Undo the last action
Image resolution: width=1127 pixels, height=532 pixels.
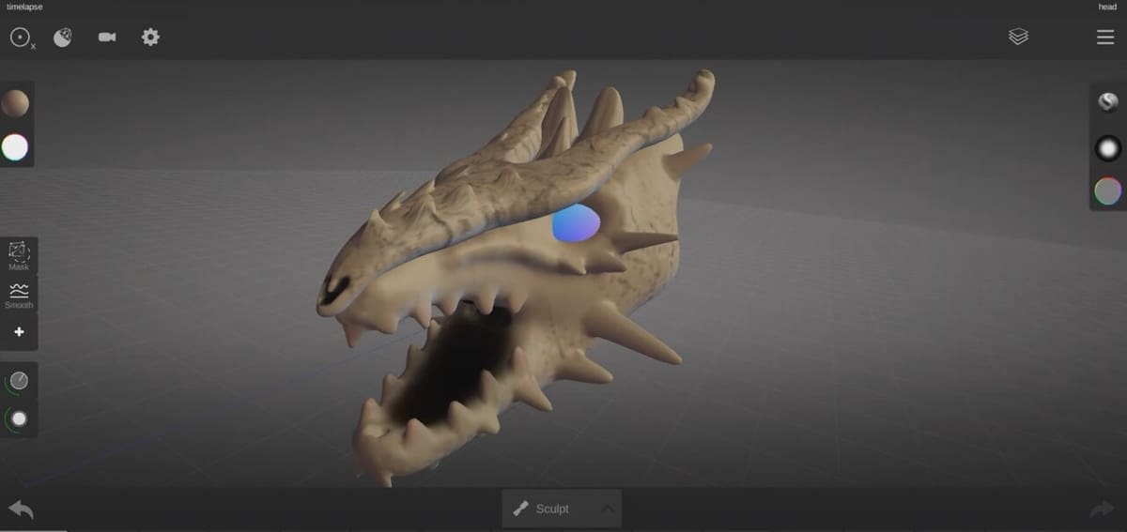(x=21, y=509)
